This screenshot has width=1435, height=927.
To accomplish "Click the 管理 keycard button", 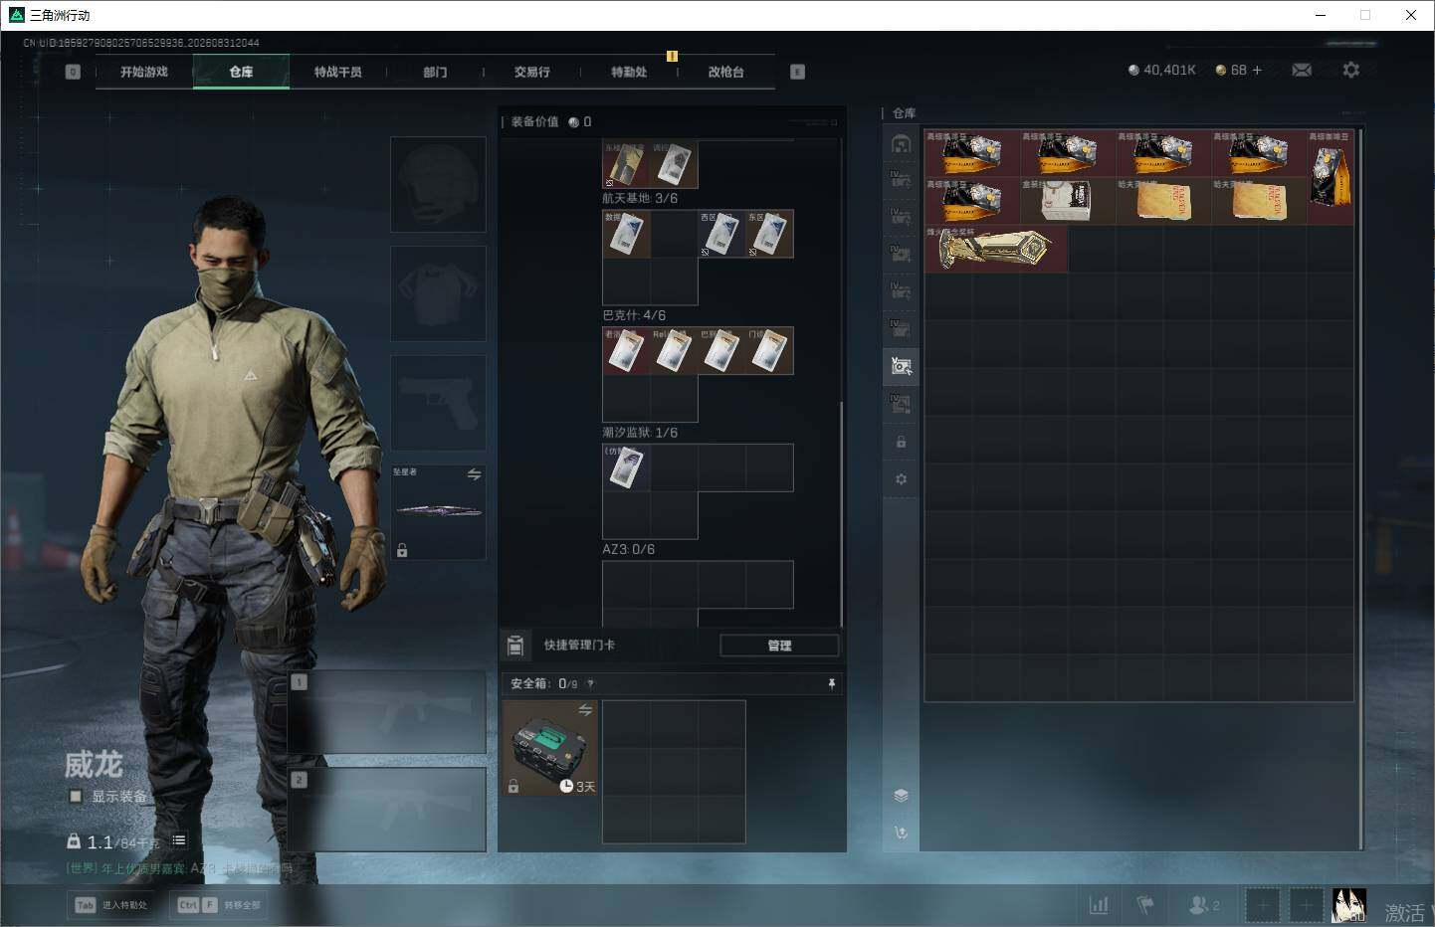I will [x=779, y=646].
